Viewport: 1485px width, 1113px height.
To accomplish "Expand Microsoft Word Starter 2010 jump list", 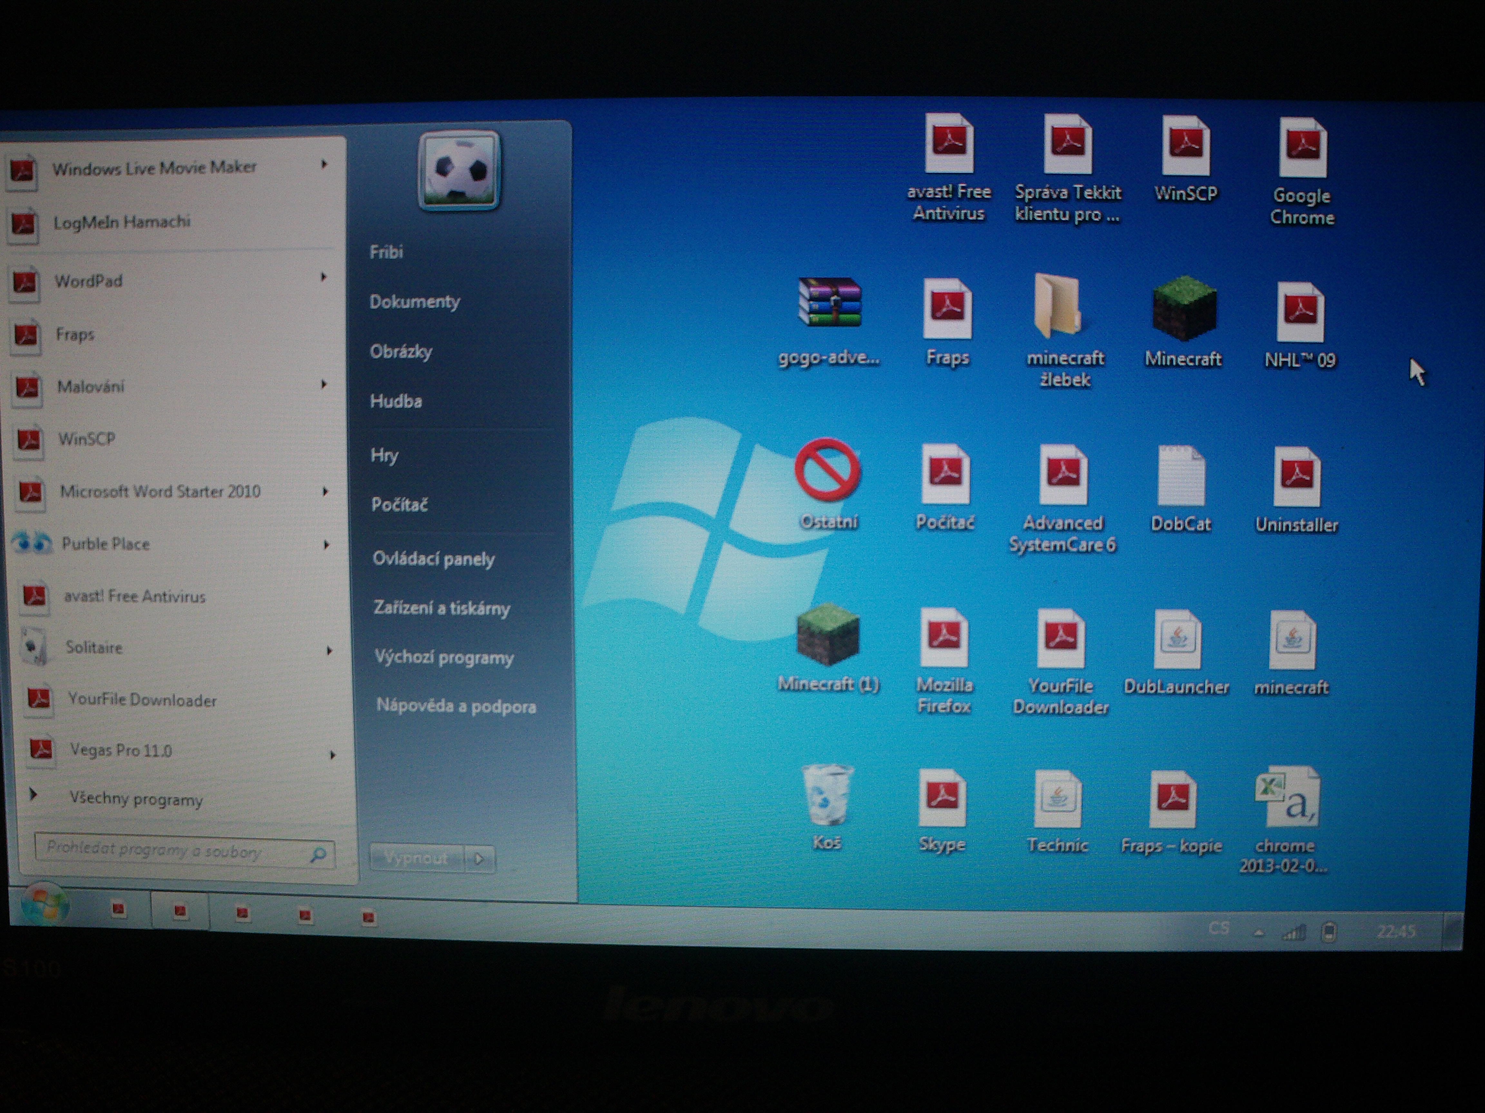I will (325, 491).
